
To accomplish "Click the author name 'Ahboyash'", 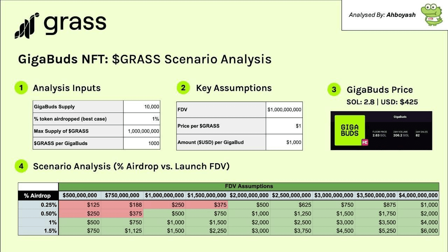I will (x=401, y=15).
